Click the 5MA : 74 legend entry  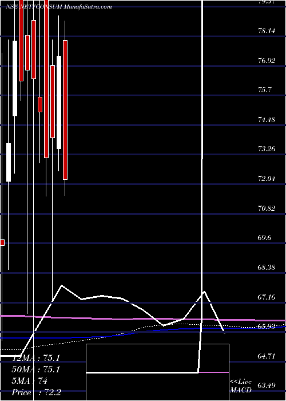[x=30, y=381]
